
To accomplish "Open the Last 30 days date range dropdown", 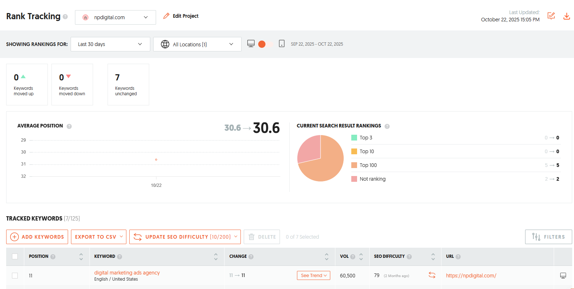I will (110, 44).
